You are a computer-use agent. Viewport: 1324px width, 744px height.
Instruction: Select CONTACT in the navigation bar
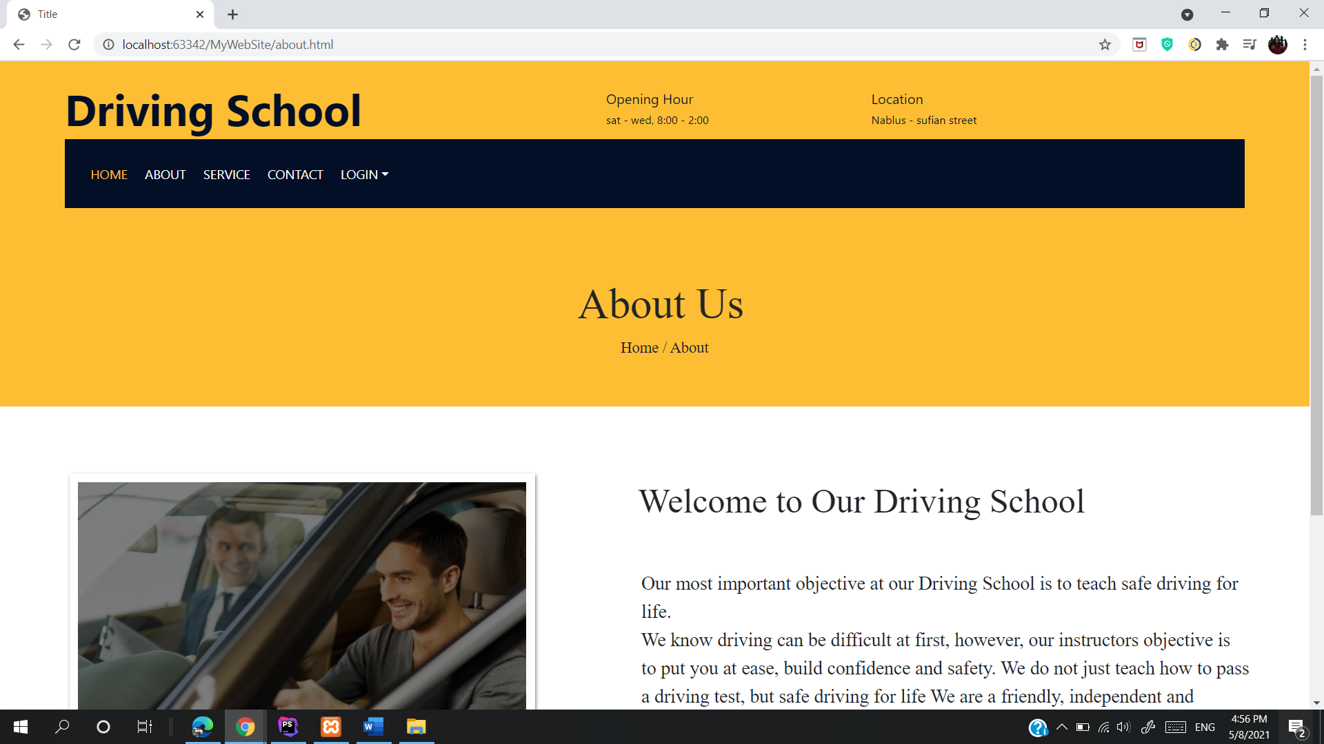click(295, 174)
